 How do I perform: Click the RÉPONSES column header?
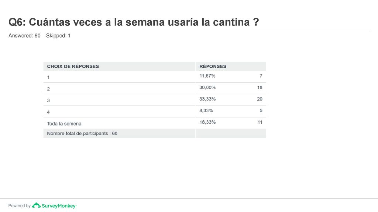(213, 66)
